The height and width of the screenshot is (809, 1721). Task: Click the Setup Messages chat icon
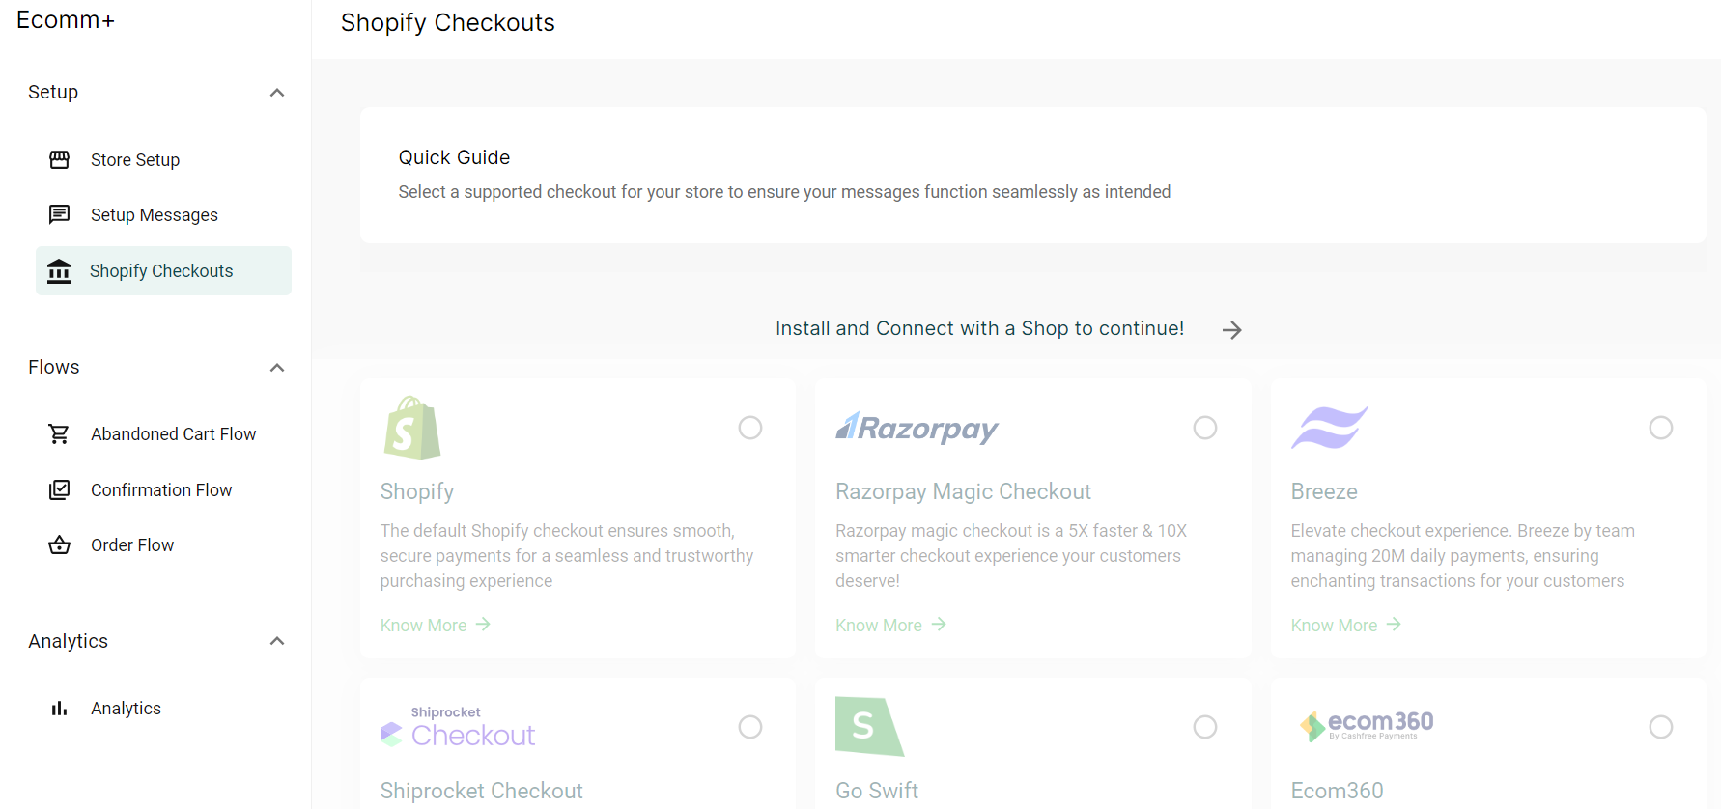click(x=59, y=214)
